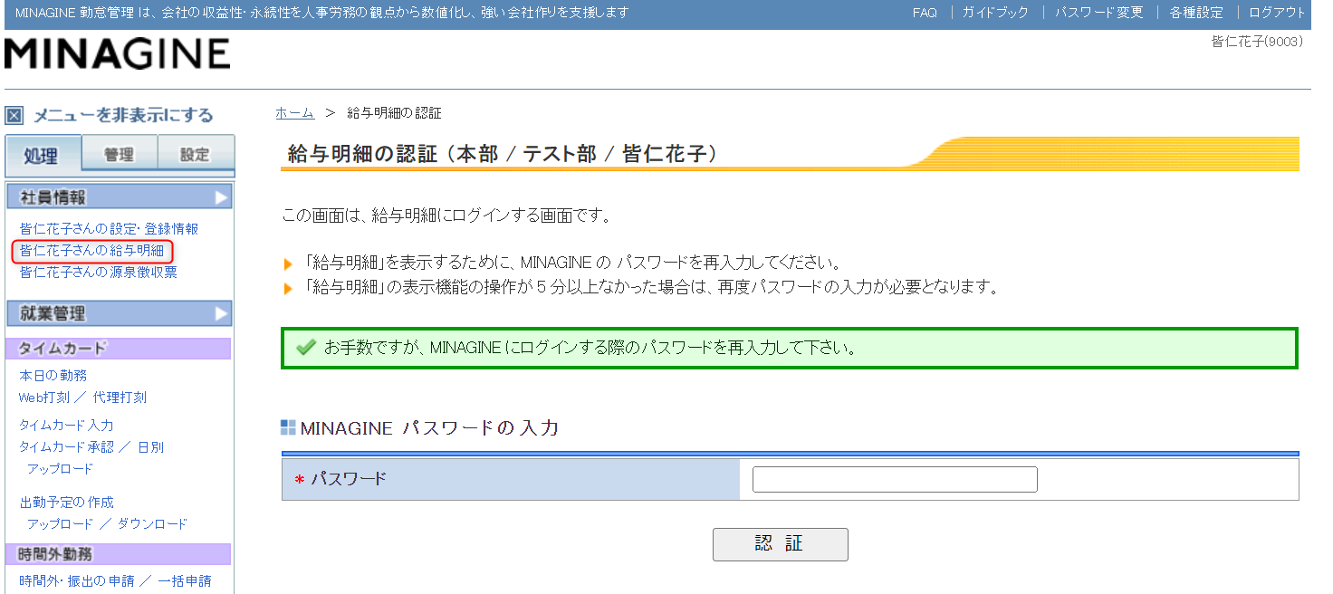Image resolution: width=1333 pixels, height=594 pixels.
Task: Open パスワード変更 in top bar
Action: click(1099, 13)
